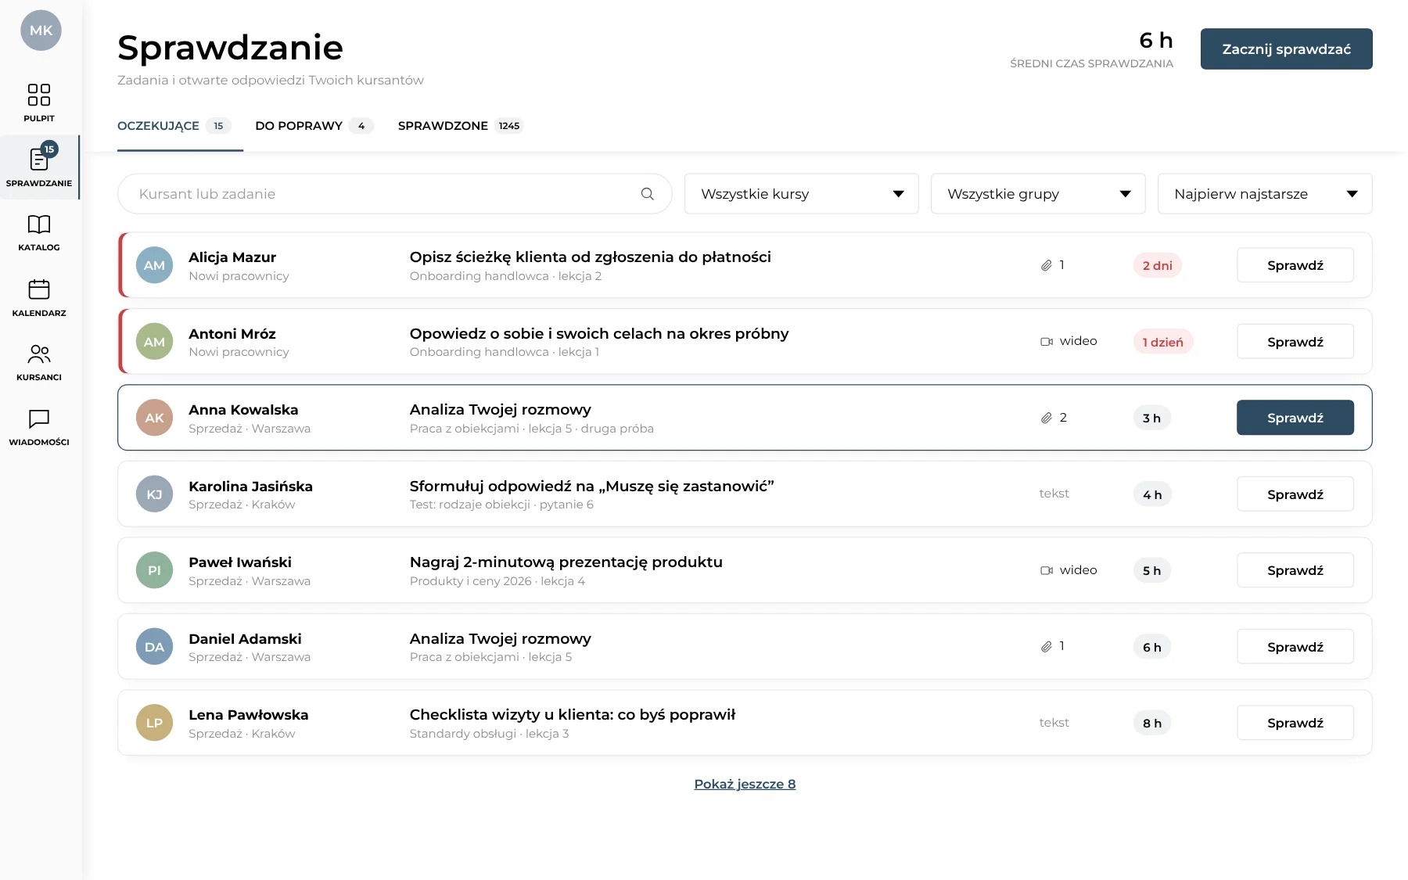Click the search magnifier icon
Screen dimensions: 1408x880
pos(648,194)
